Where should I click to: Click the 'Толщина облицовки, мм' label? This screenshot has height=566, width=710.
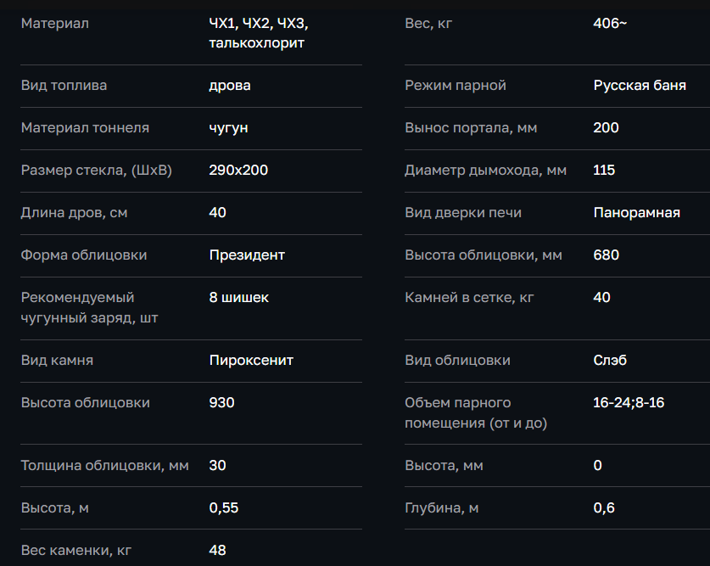click(104, 466)
